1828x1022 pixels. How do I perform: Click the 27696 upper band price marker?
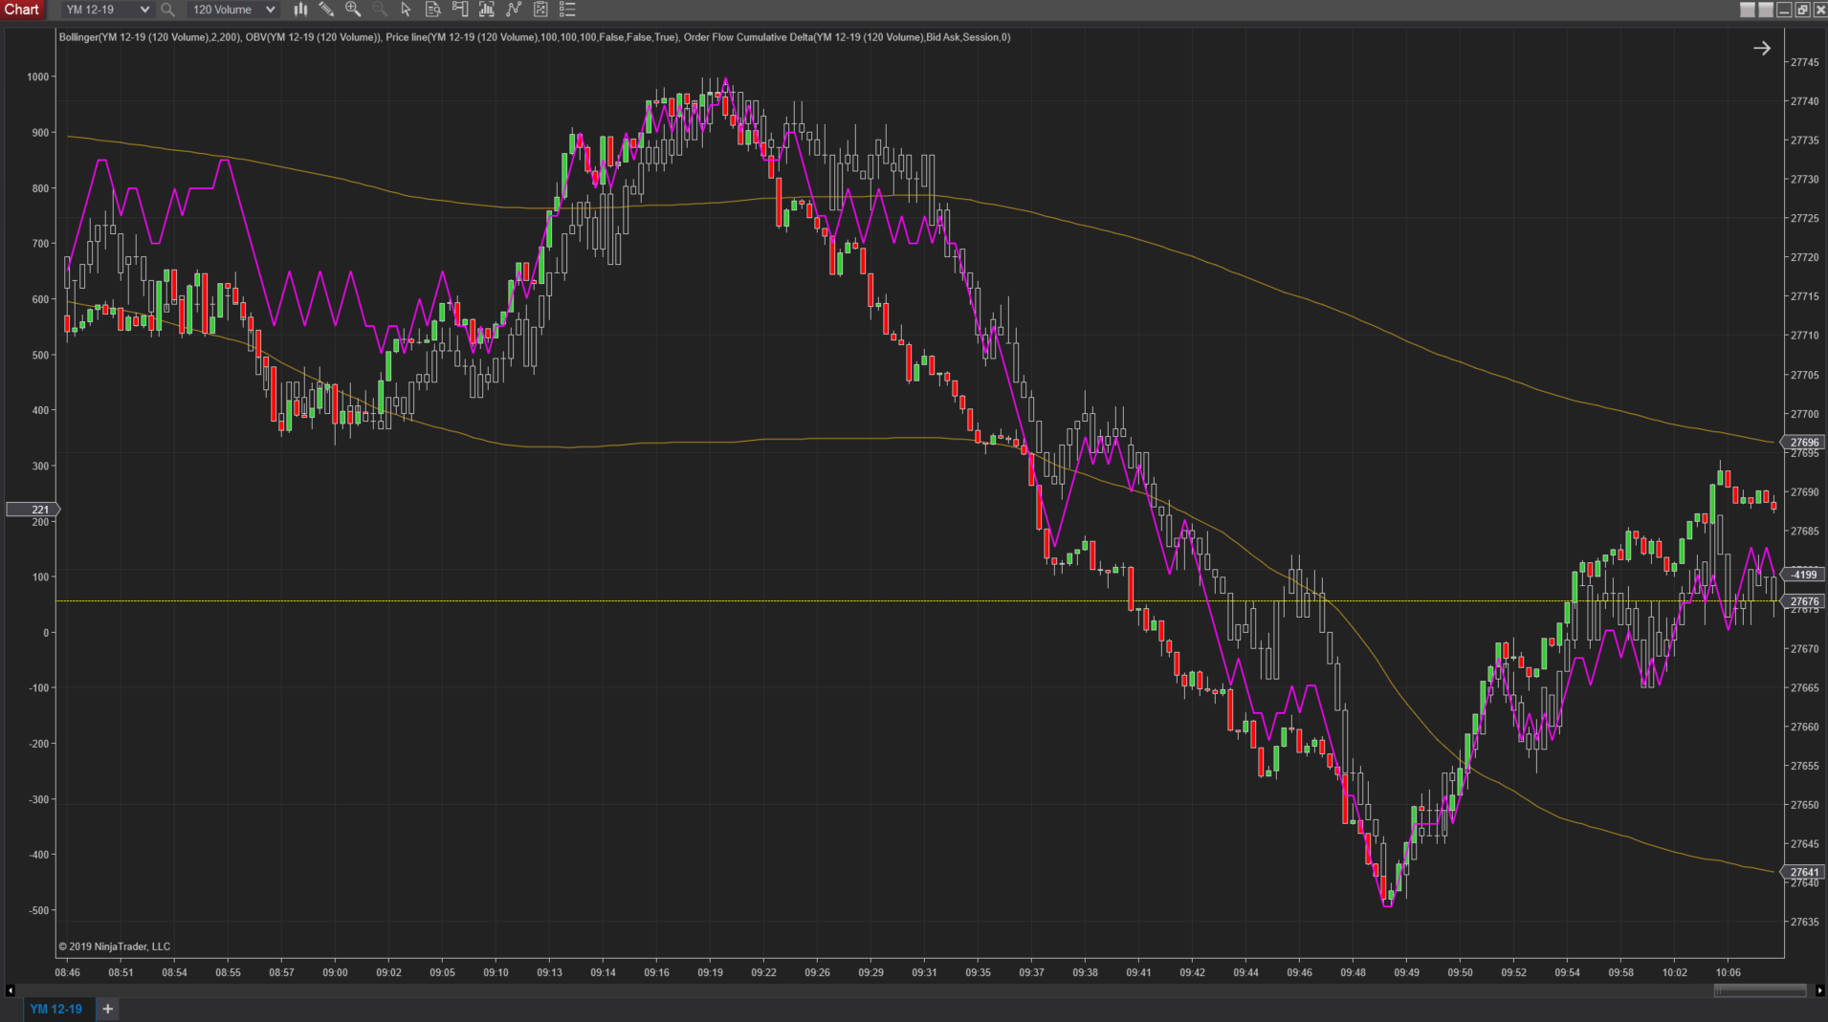coord(1803,443)
